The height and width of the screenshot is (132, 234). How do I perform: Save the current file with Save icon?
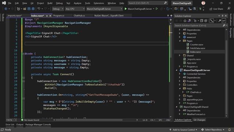pos(29,9)
